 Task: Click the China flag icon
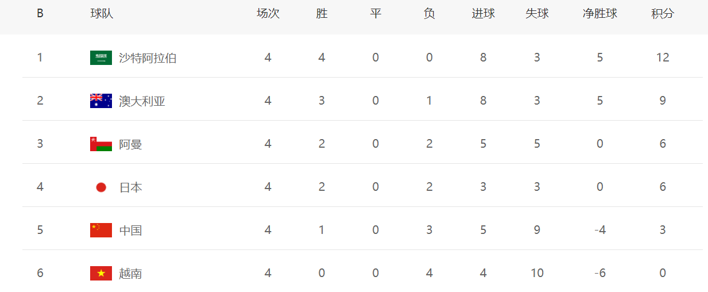pyautogui.click(x=101, y=230)
